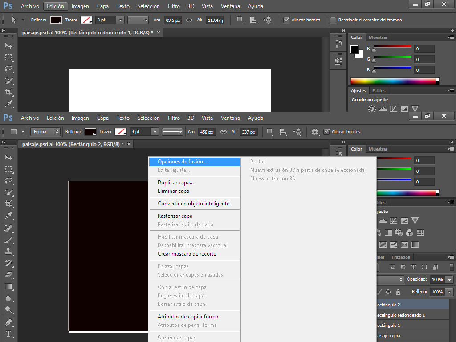This screenshot has width=456, height=342.
Task: Select the Blur drop tool in bottom window
Action: pos(8,298)
